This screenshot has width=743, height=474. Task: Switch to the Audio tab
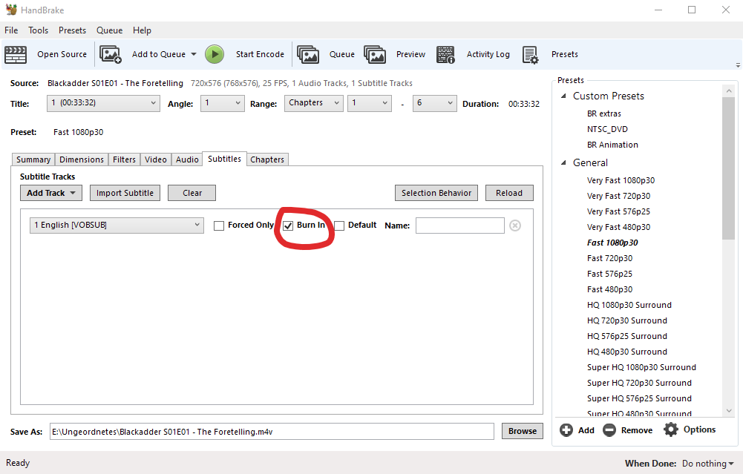pos(187,159)
